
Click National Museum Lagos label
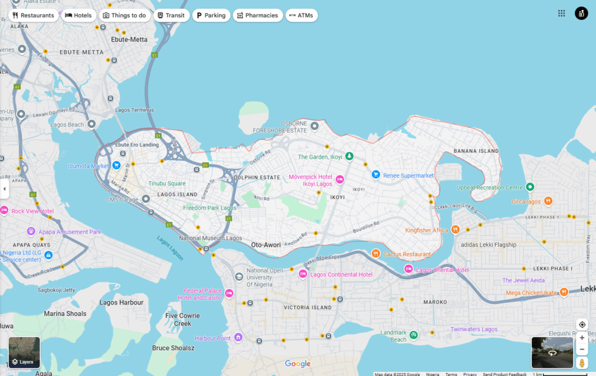pos(210,238)
